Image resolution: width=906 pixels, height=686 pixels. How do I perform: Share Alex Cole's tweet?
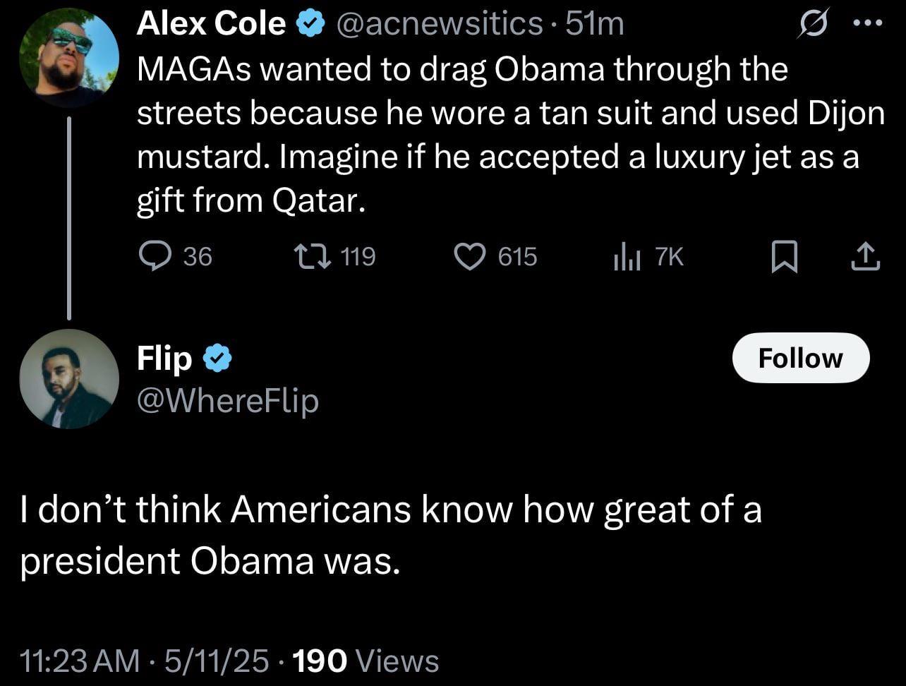[865, 257]
